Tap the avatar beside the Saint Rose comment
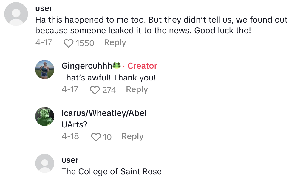This screenshot has height=180, width=303. pyautogui.click(x=45, y=163)
